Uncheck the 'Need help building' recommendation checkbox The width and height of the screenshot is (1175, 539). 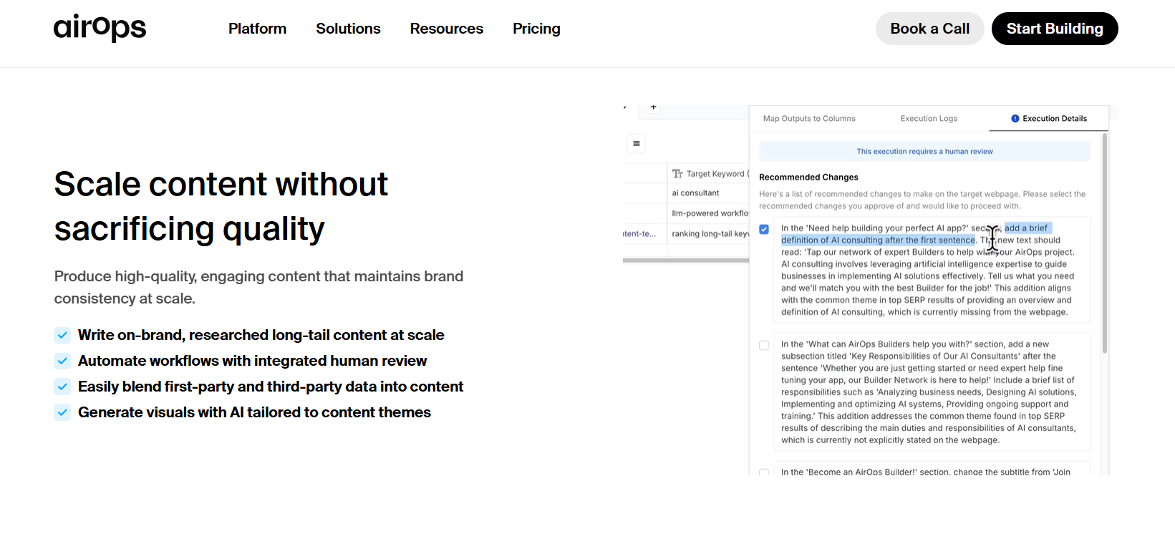[764, 230]
